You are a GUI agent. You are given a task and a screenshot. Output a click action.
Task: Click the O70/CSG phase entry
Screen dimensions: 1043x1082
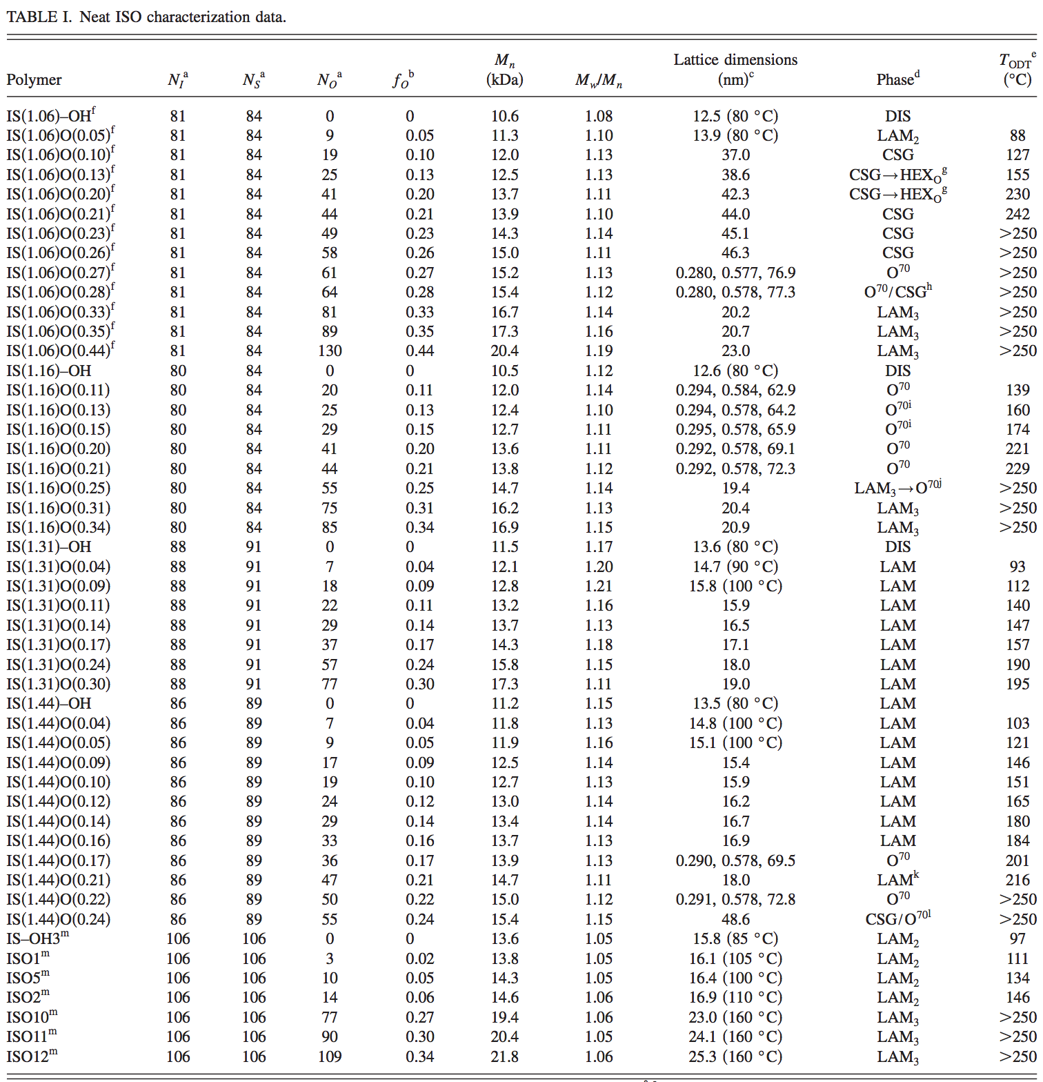point(897,292)
